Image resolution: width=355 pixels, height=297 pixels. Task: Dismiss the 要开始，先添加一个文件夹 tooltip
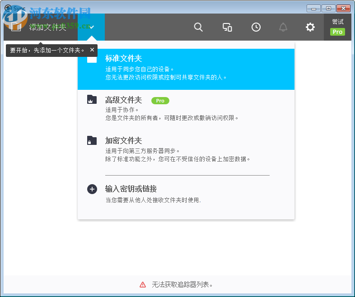92,50
